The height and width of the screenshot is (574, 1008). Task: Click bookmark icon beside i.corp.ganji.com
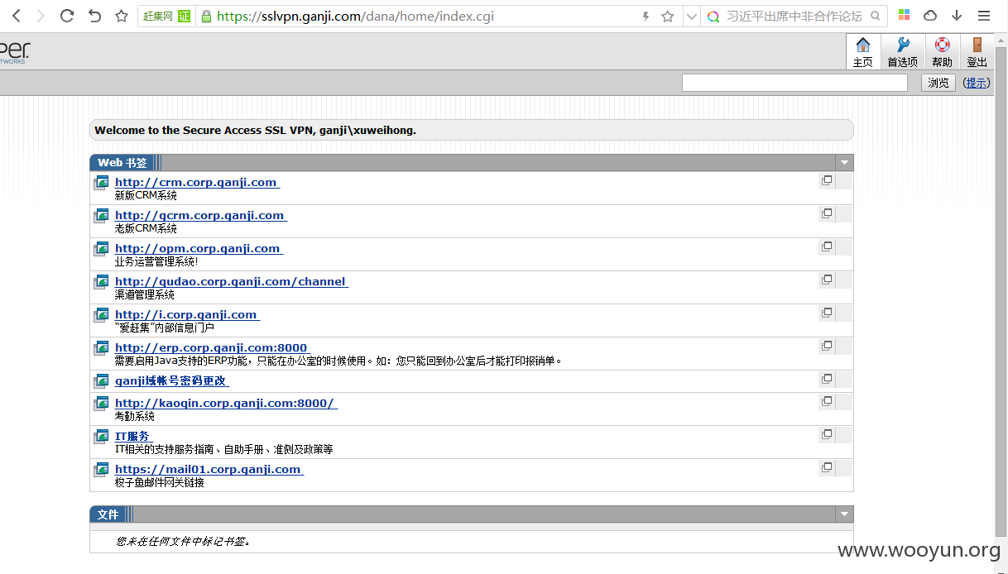[101, 315]
